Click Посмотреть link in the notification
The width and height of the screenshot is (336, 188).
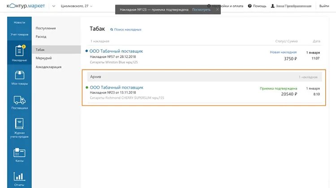pyautogui.click(x=201, y=10)
